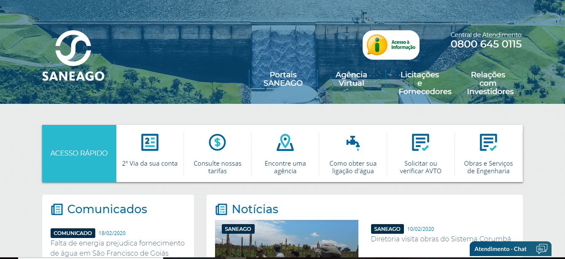
Task: Select Solicitar ou verificar AVTO link
Action: pyautogui.click(x=420, y=167)
